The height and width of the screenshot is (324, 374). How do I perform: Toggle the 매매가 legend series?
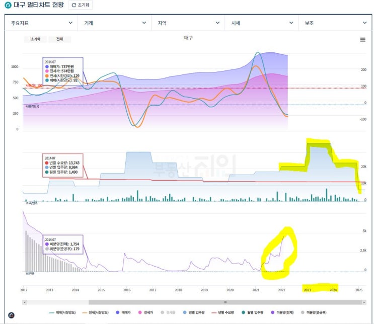(123, 312)
